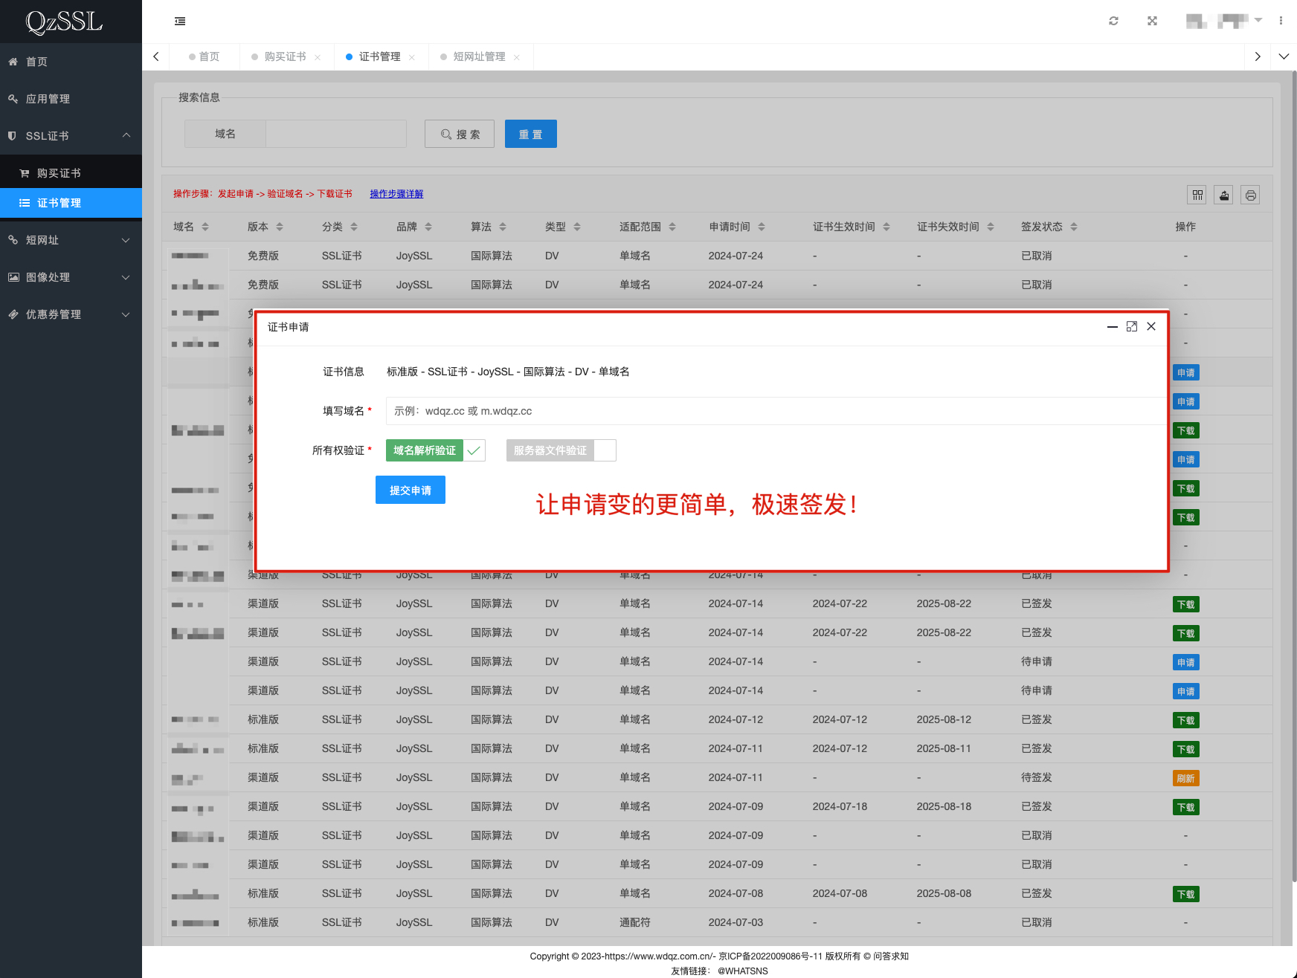The width and height of the screenshot is (1297, 978).
Task: Open the 操作步骤详解 link
Action: tap(396, 194)
